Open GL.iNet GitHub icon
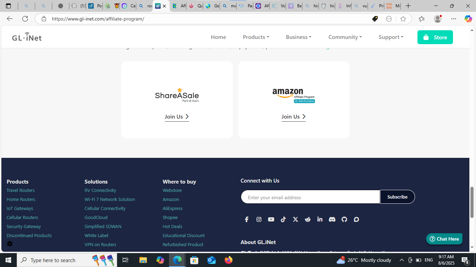This screenshot has width=476, height=267. coord(344,219)
